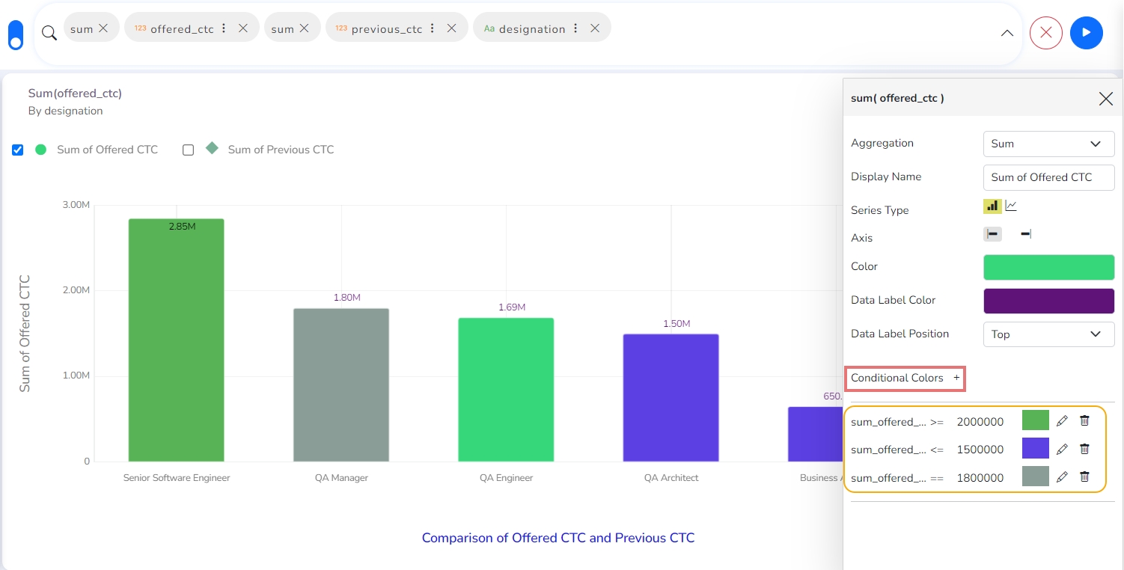Open the offered_ctc column options menu

[224, 28]
